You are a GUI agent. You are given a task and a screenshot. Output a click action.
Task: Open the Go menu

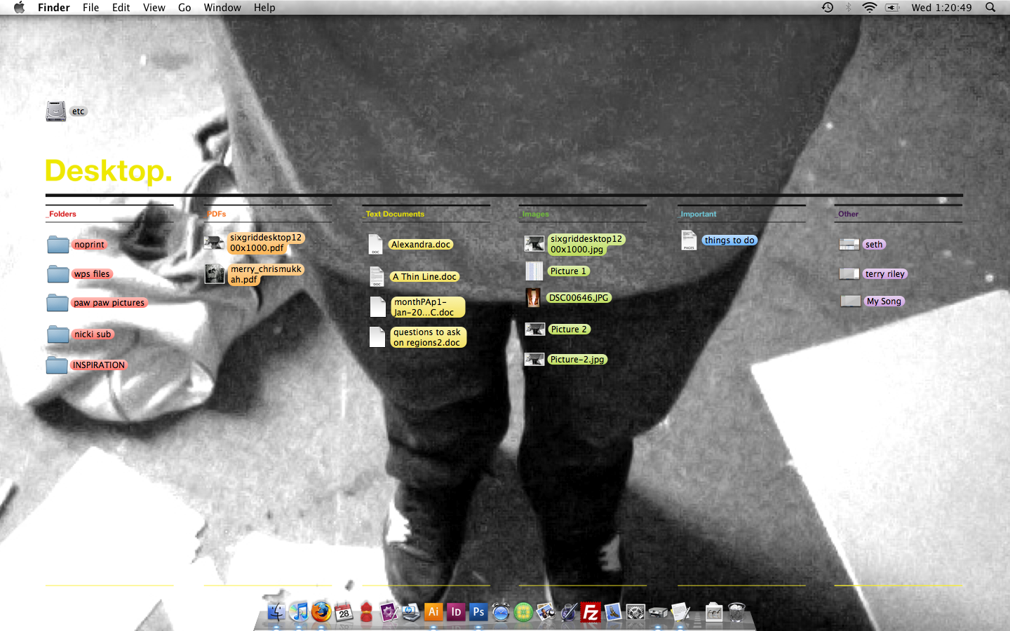(184, 8)
